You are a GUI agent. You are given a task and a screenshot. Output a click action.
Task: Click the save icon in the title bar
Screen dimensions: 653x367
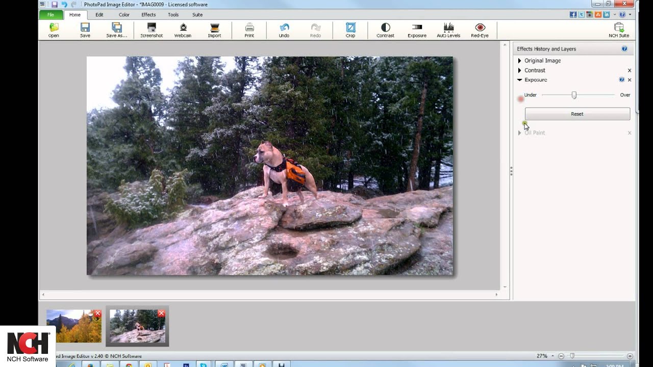(x=55, y=5)
